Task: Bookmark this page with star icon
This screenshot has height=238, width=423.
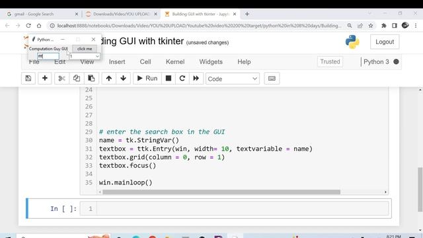Action: pos(371,26)
